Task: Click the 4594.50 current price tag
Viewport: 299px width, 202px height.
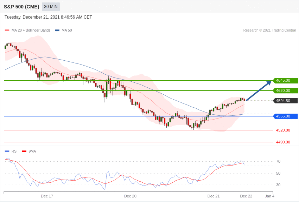Action: pyautogui.click(x=285, y=101)
